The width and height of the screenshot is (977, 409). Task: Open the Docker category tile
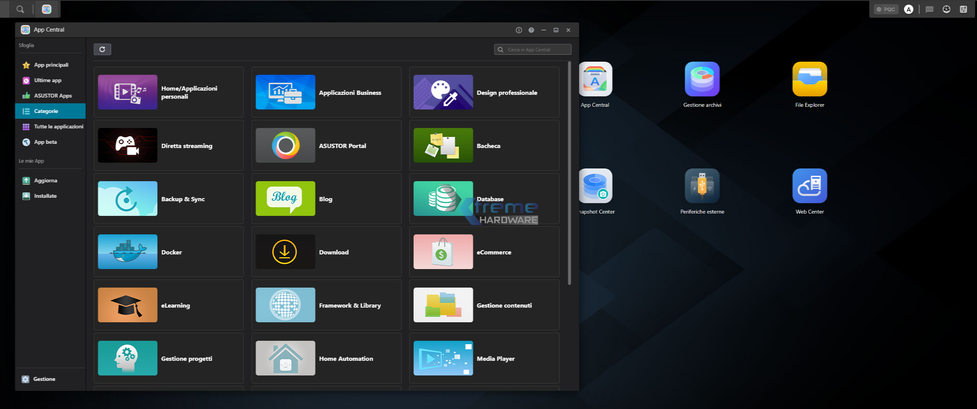click(x=169, y=252)
